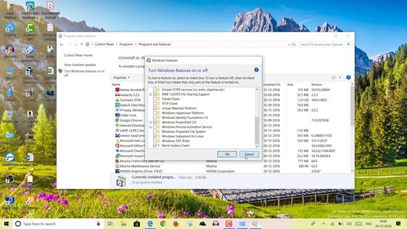The image size is (407, 229).
Task: Click the Mozilla Firefox icon in program list
Action: [117, 161]
